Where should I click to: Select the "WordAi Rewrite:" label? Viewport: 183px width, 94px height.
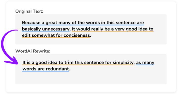point(33,51)
